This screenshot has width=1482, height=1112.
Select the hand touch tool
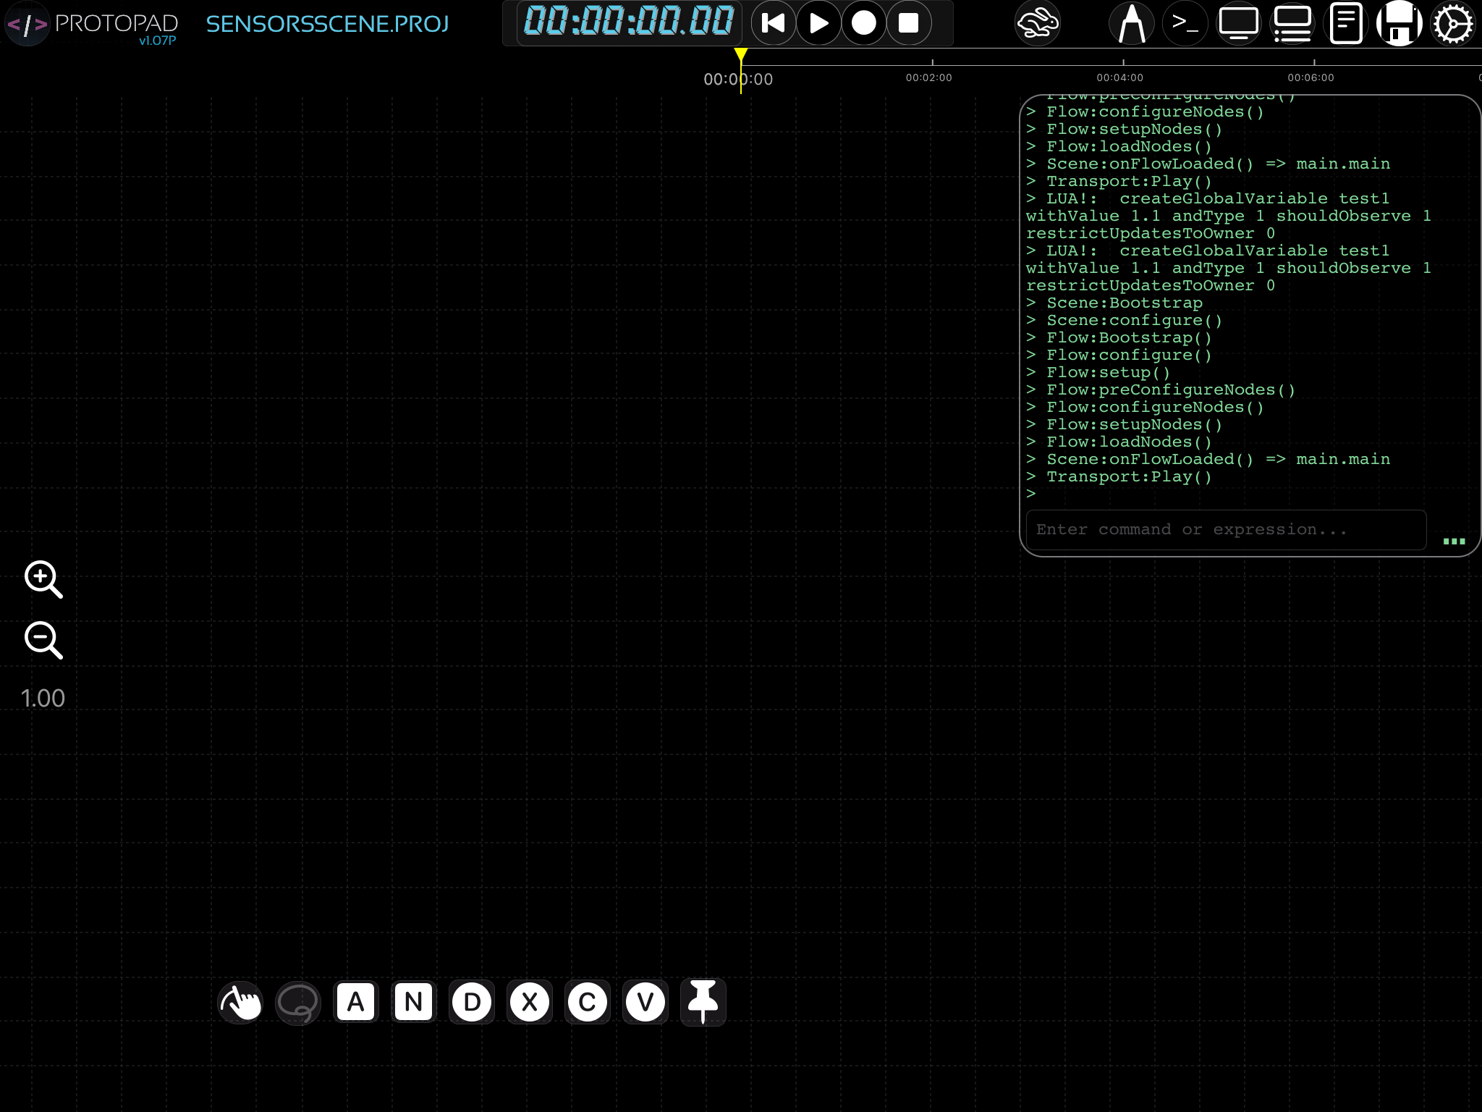(240, 1003)
